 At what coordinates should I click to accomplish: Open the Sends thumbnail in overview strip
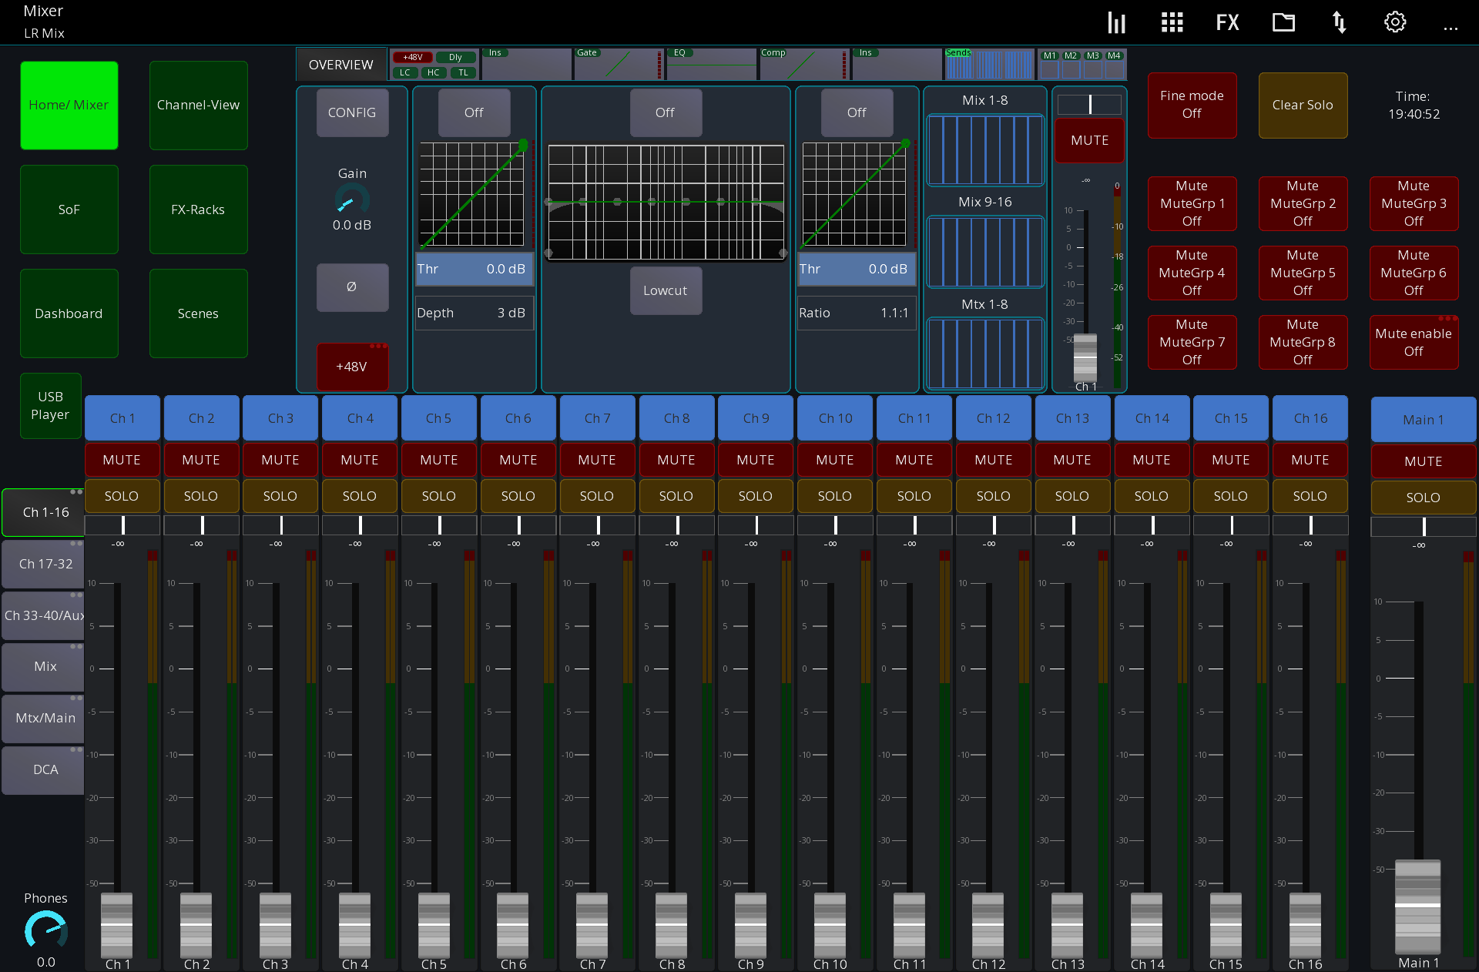(989, 65)
